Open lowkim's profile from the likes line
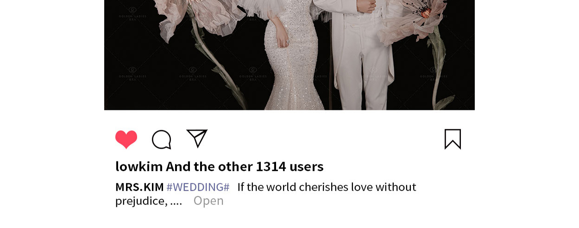Viewport: 579px width, 228px height. pos(139,166)
